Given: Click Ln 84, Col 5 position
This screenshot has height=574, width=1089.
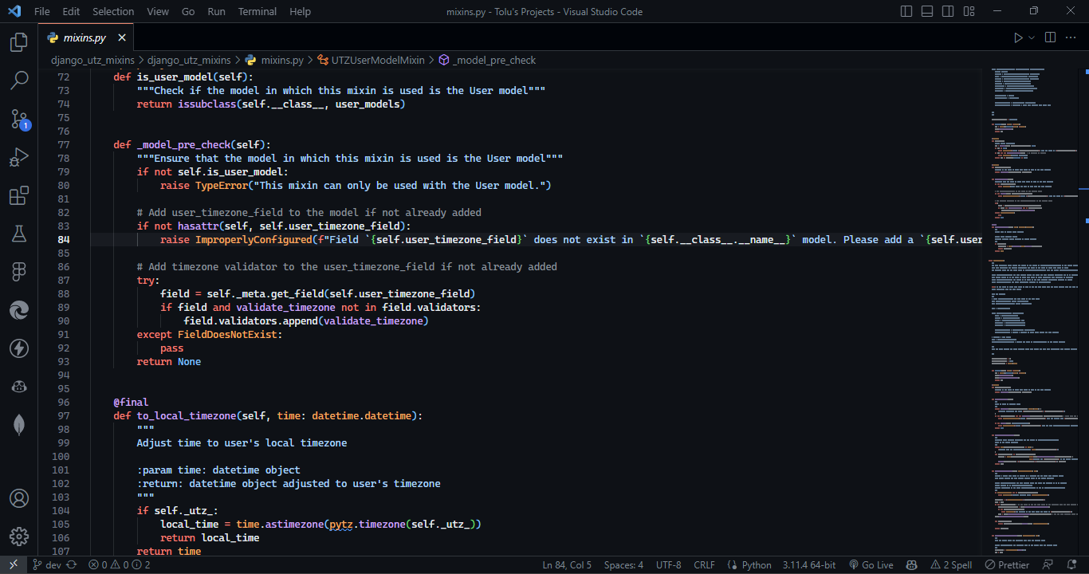Looking at the screenshot, I should [567, 564].
